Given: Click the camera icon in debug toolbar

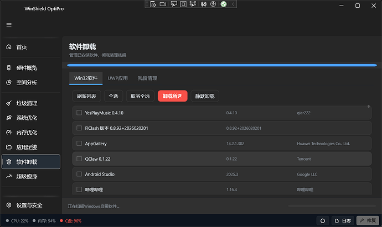Looking at the screenshot, I should point(163,4).
